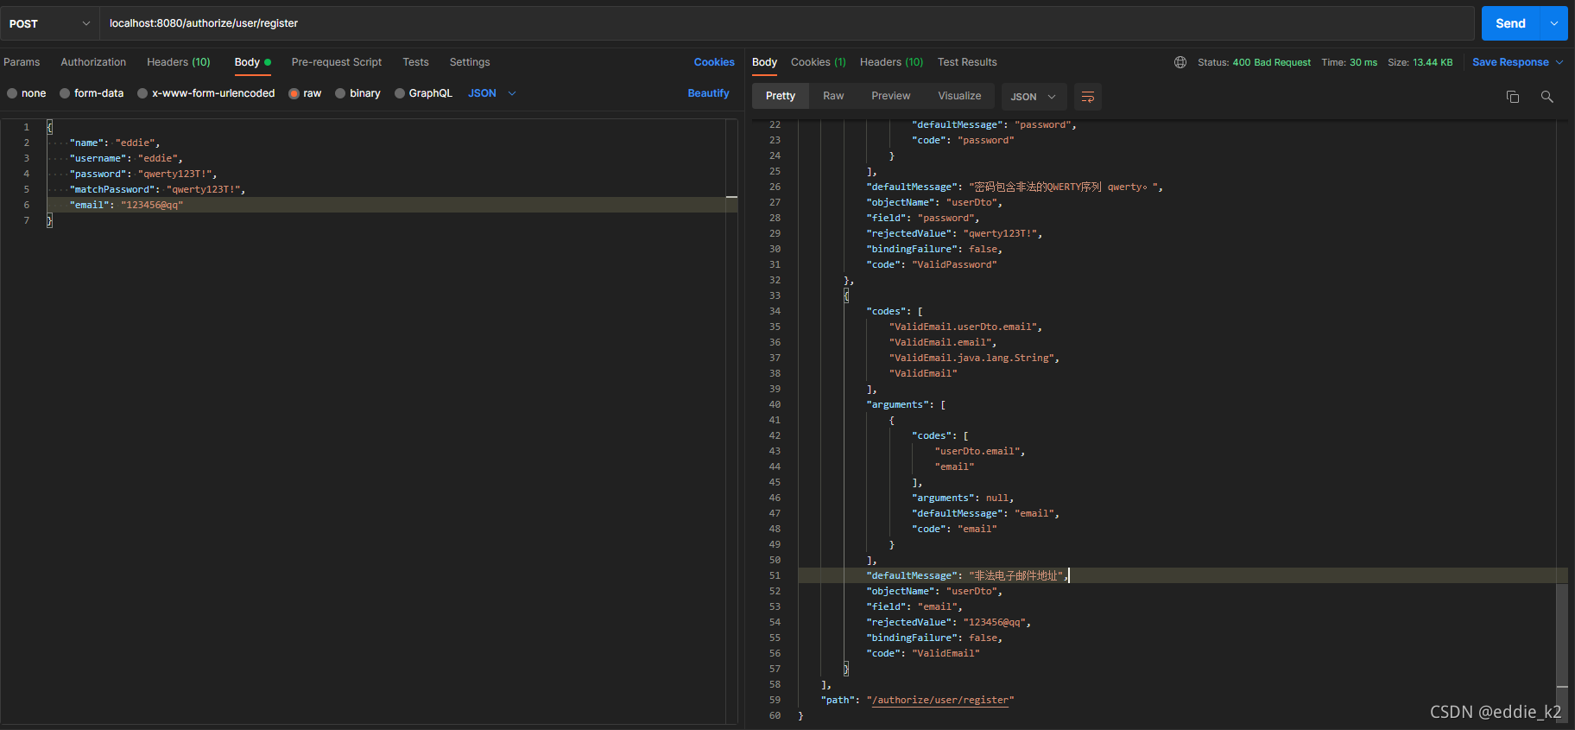Choose x-www-form-urlencoded body type
The height and width of the screenshot is (730, 1575).
coord(142,93)
